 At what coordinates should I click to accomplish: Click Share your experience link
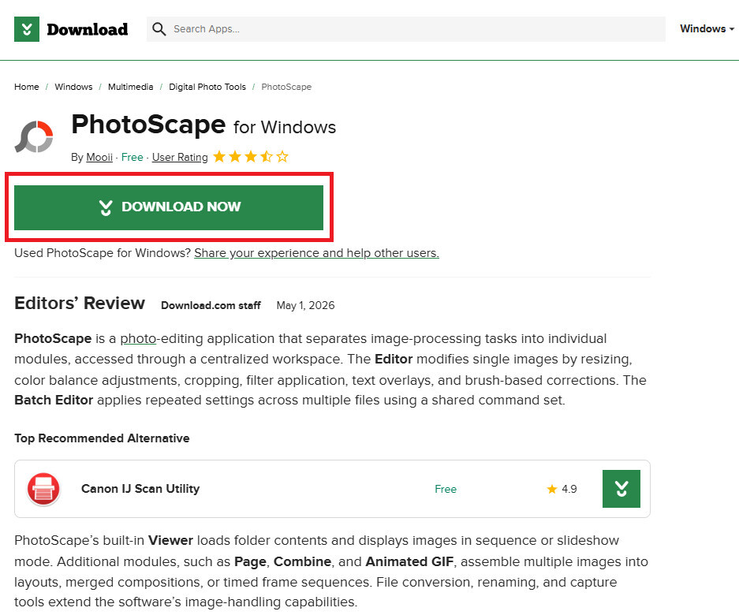317,253
